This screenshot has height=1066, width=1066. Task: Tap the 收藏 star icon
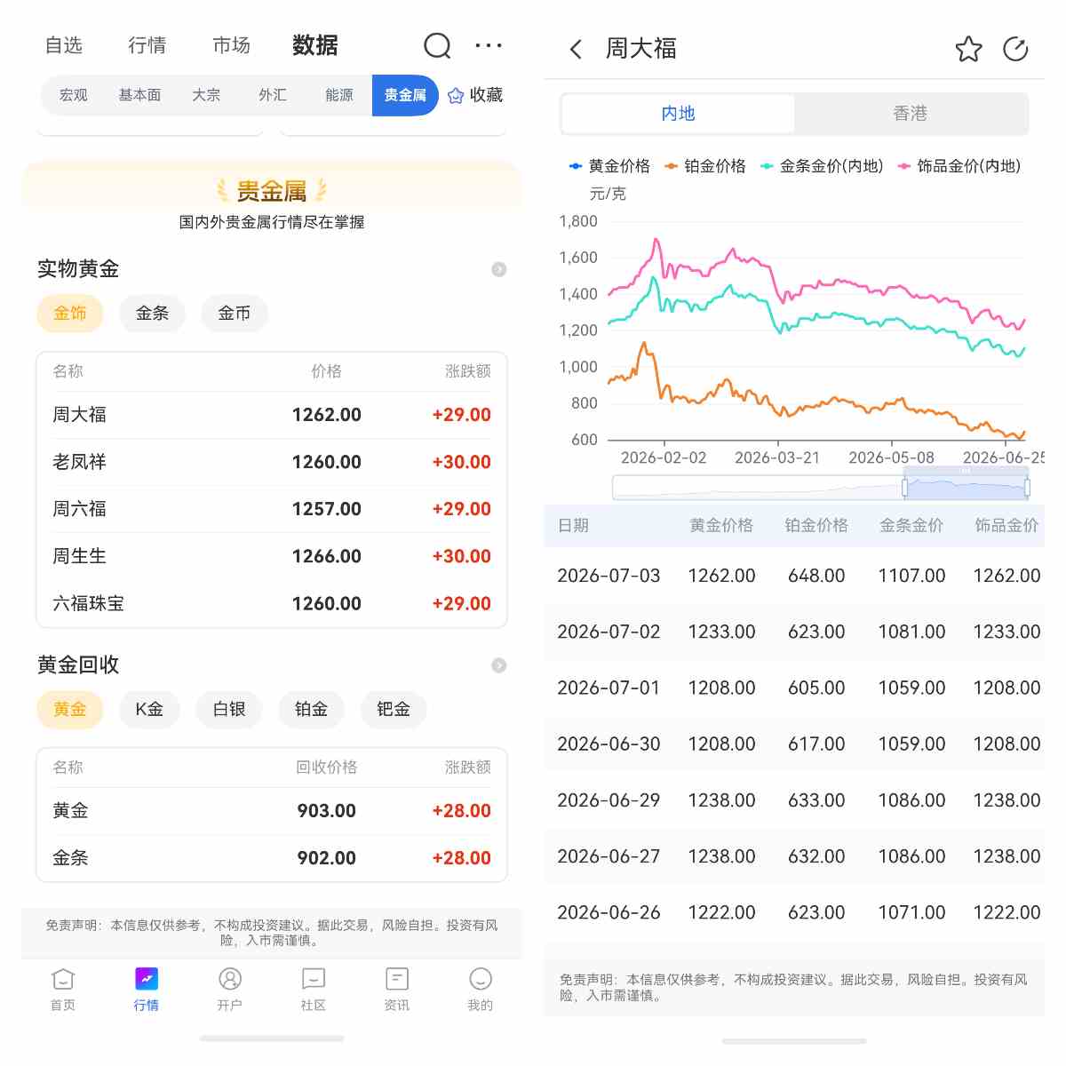(456, 95)
